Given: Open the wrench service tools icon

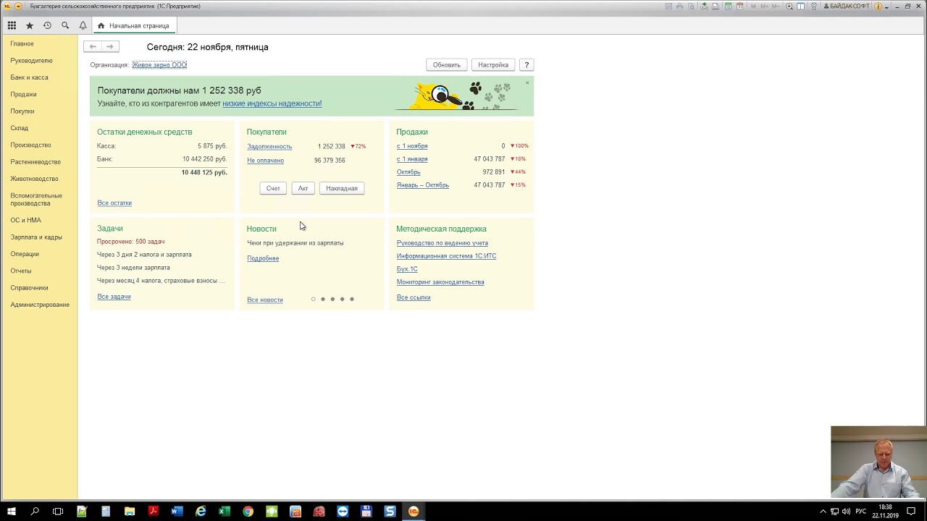Looking at the screenshot, I should click(814, 7).
